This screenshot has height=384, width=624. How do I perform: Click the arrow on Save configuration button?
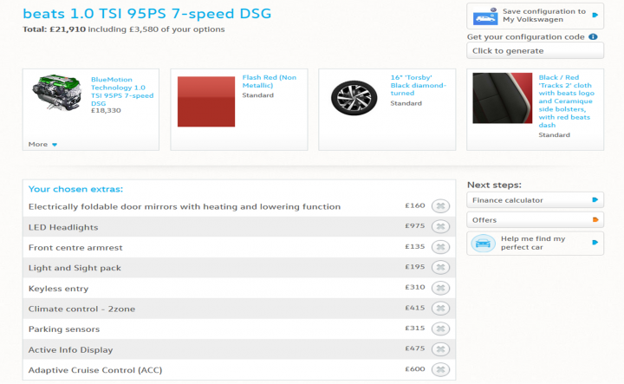click(x=595, y=15)
